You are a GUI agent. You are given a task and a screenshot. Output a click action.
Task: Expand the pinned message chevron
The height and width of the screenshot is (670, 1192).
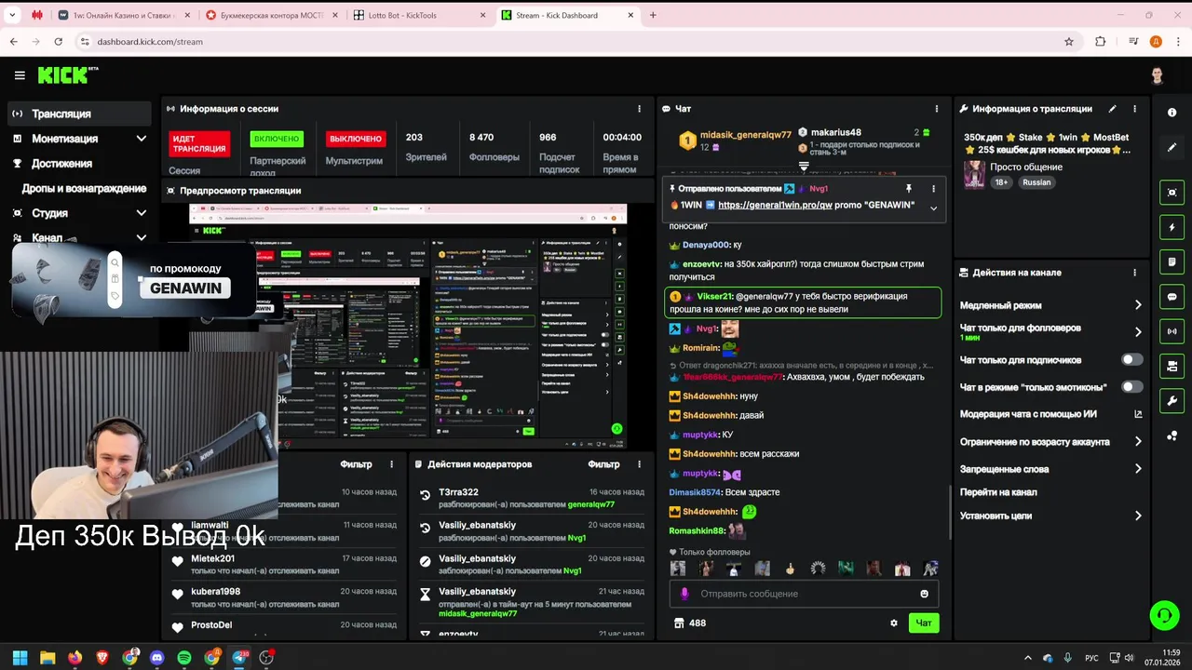click(x=933, y=208)
